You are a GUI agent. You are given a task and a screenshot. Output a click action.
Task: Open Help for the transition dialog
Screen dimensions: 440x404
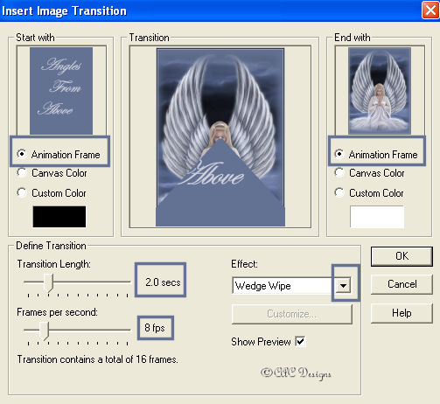[402, 313]
